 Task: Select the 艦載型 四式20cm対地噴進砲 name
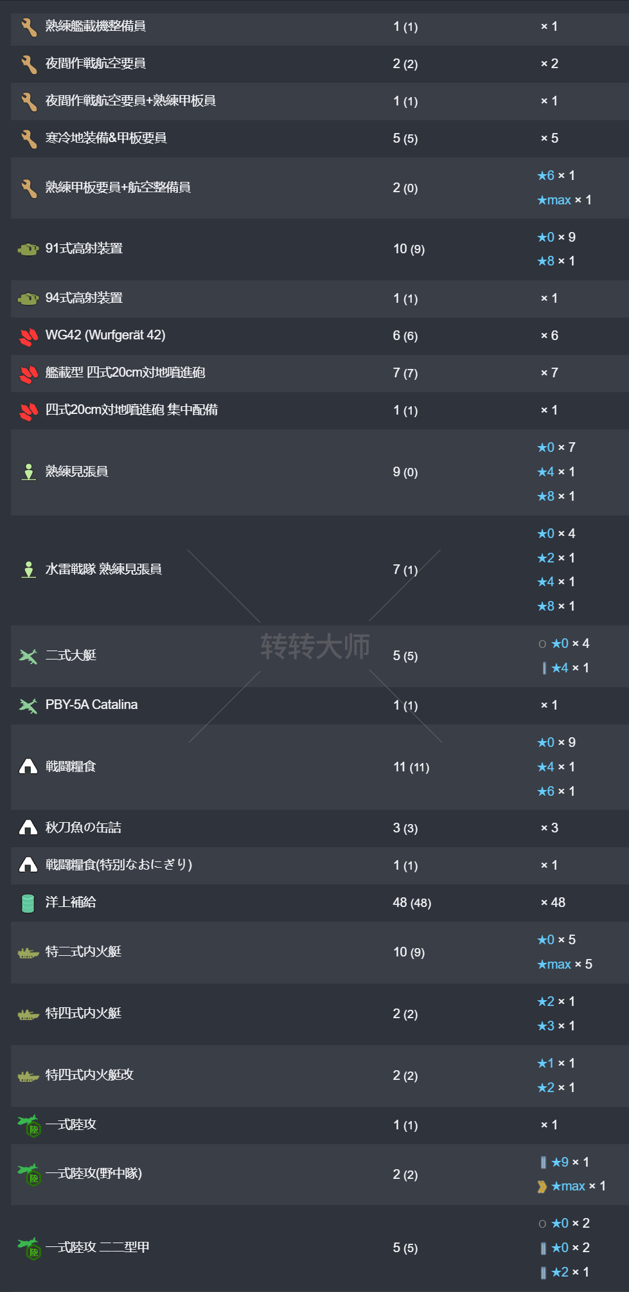point(125,373)
